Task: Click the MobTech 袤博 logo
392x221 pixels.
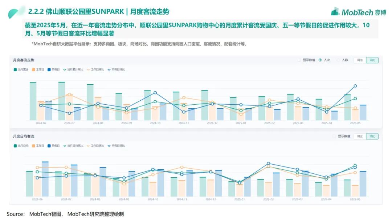Action: [x=359, y=12]
